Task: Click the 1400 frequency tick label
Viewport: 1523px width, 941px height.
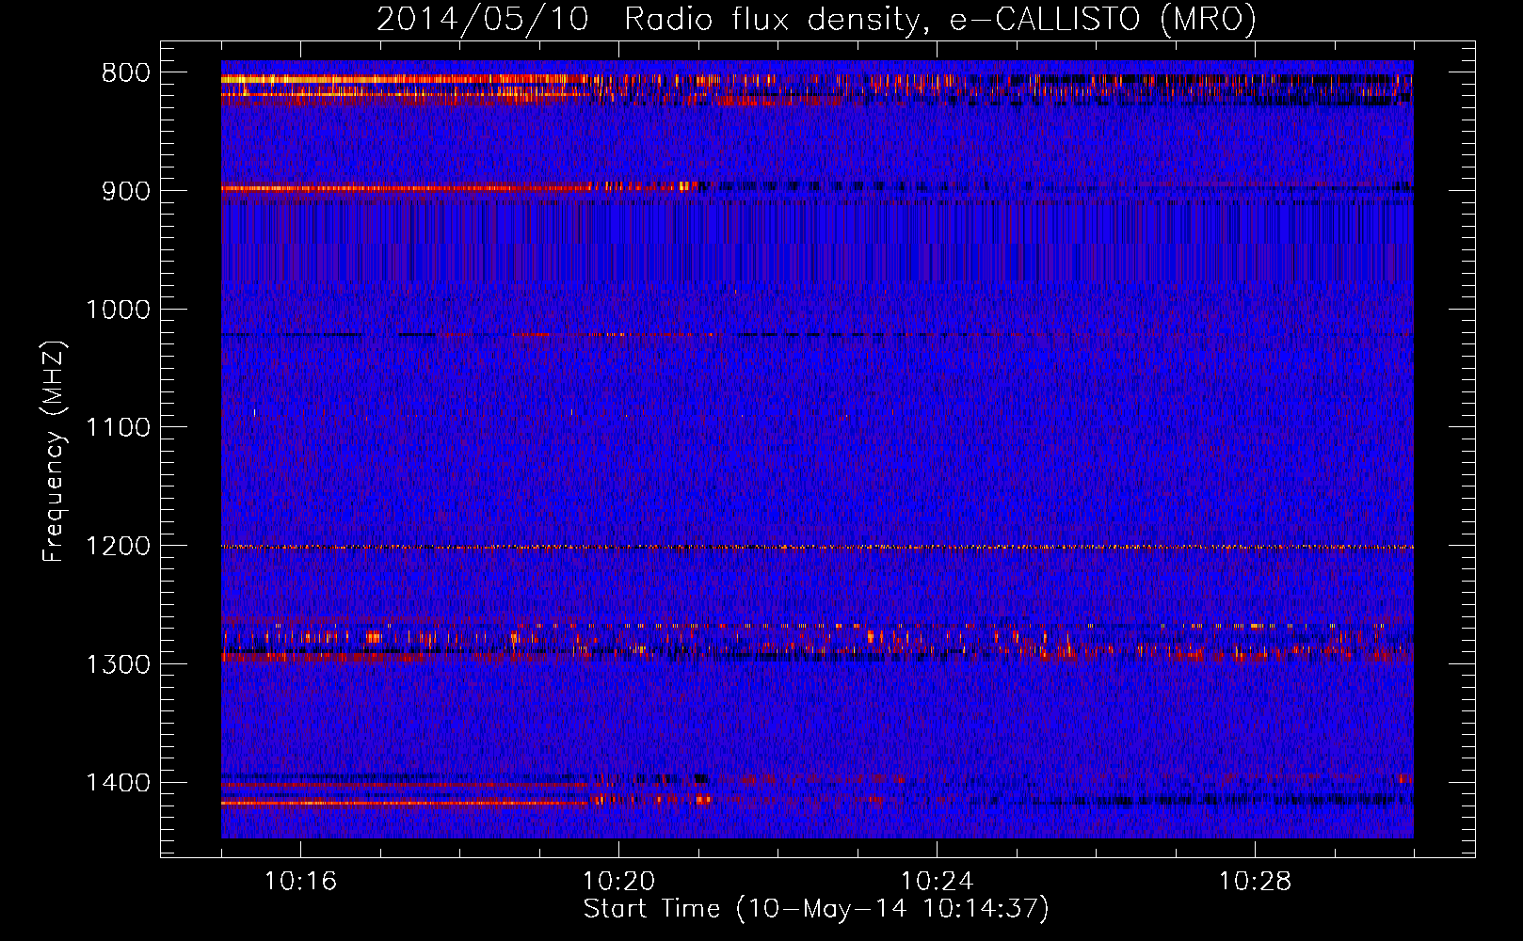Action: [118, 783]
